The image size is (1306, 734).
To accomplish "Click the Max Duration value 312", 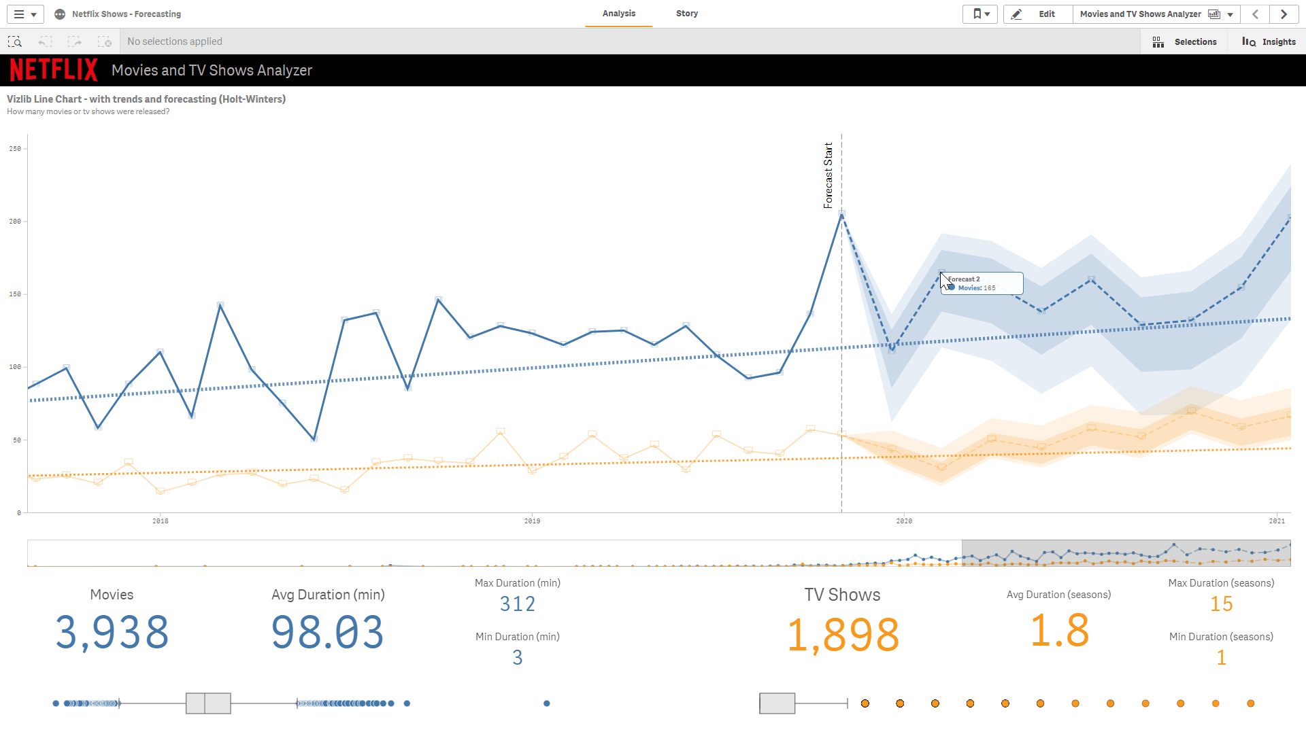I will point(518,604).
